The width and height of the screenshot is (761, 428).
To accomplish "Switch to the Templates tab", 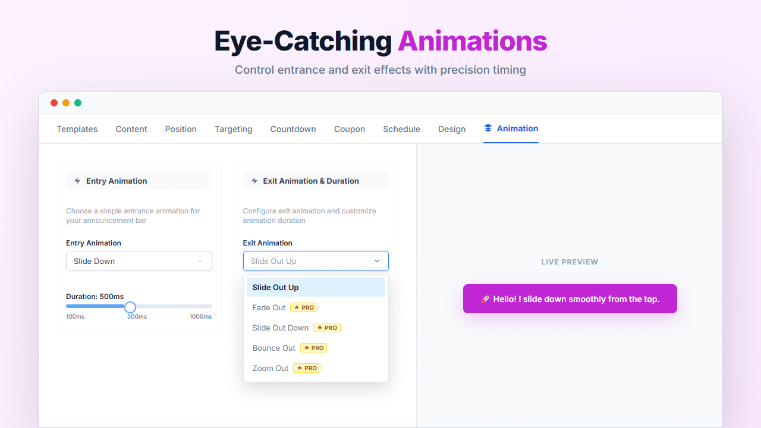I will [77, 129].
